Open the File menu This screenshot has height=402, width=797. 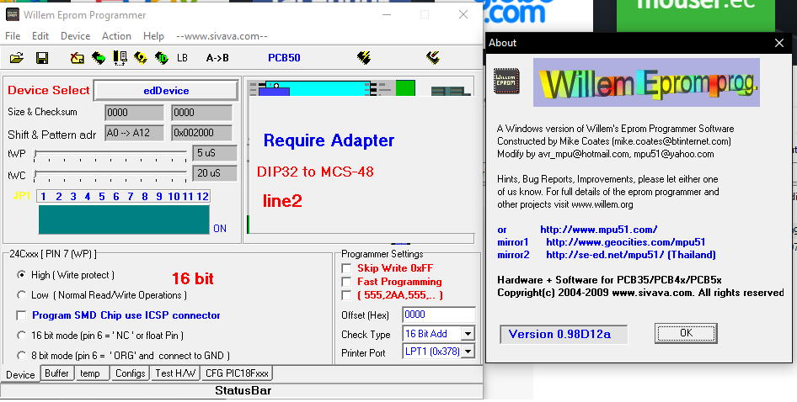click(x=13, y=36)
